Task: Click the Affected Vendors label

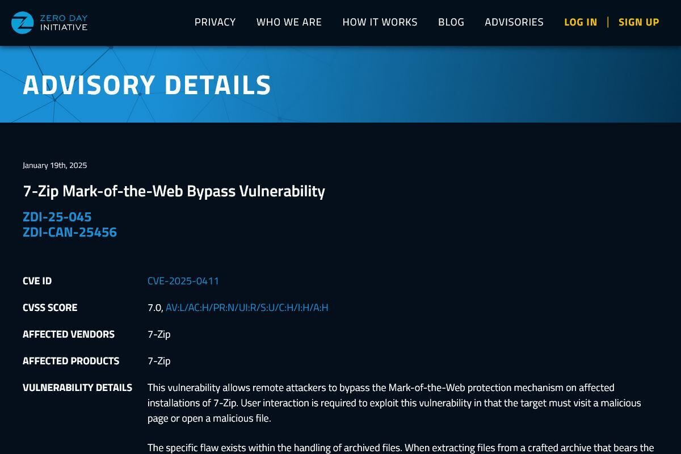Action: tap(69, 334)
